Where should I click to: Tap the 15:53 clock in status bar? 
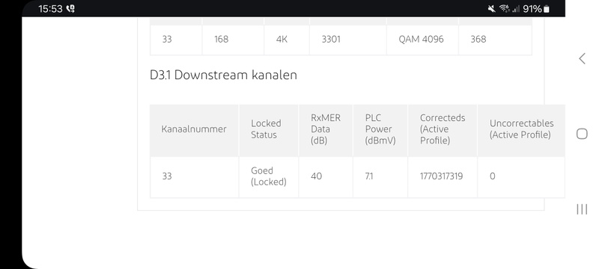(x=50, y=9)
